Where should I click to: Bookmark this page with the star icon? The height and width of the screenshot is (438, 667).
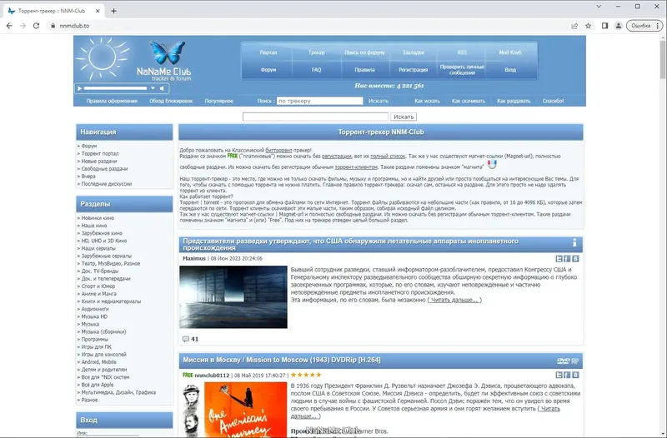click(x=588, y=26)
